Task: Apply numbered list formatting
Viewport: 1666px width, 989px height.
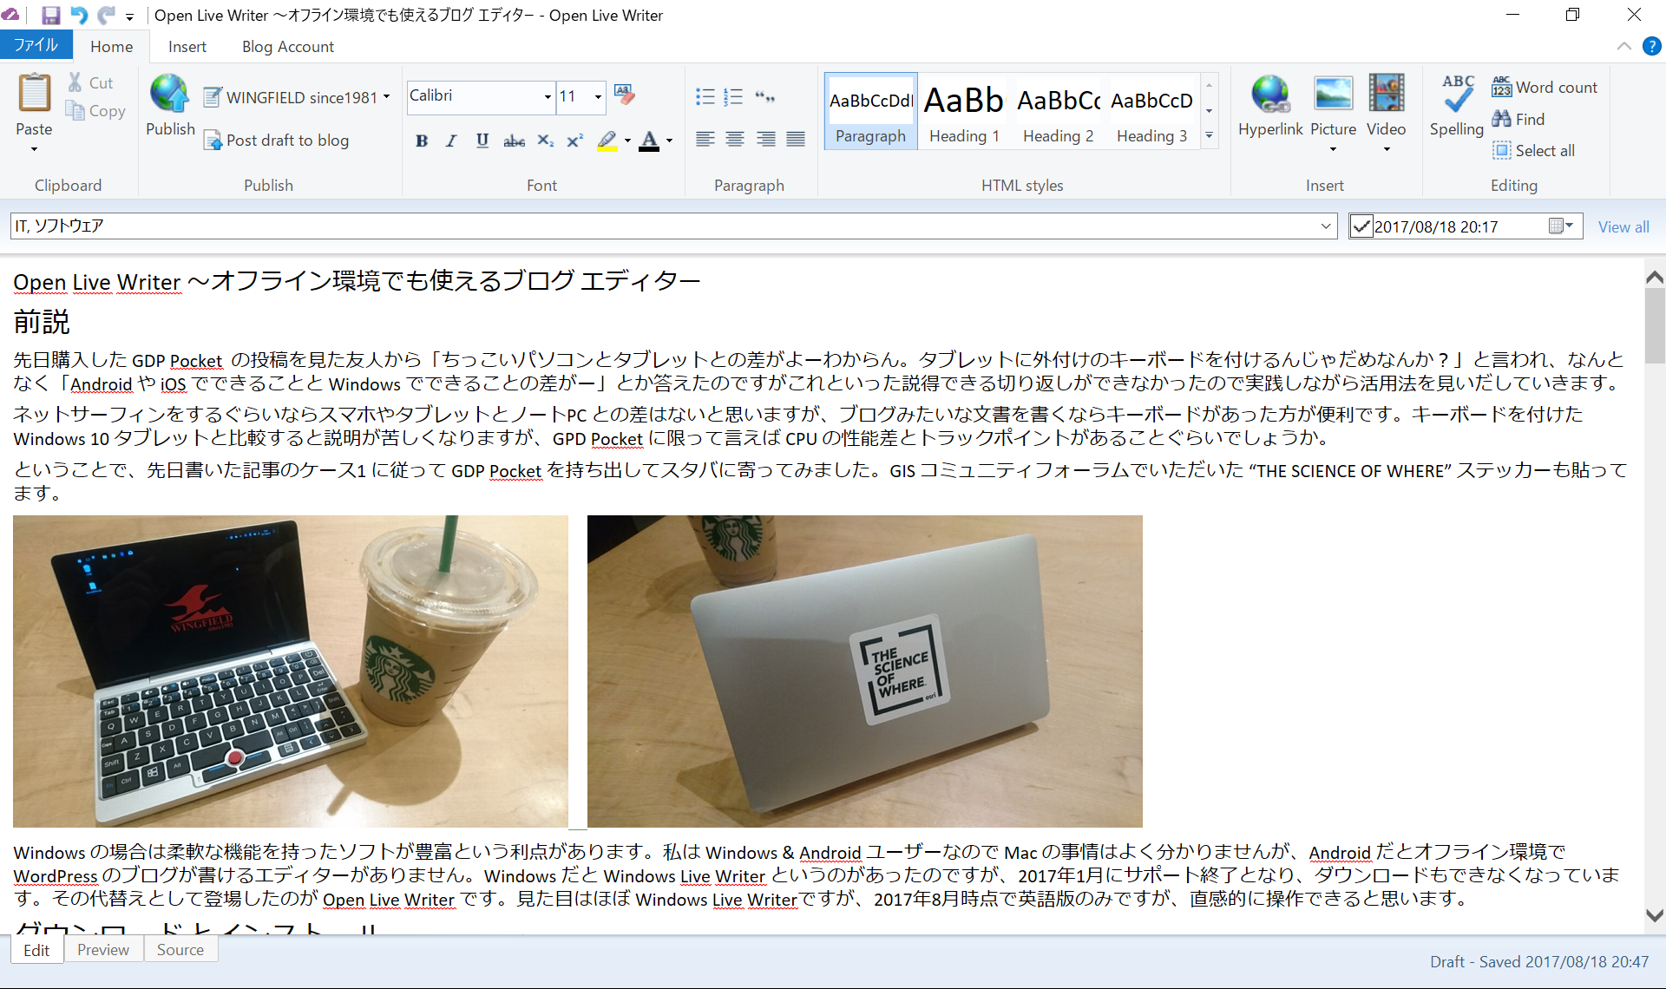Action: click(x=733, y=96)
